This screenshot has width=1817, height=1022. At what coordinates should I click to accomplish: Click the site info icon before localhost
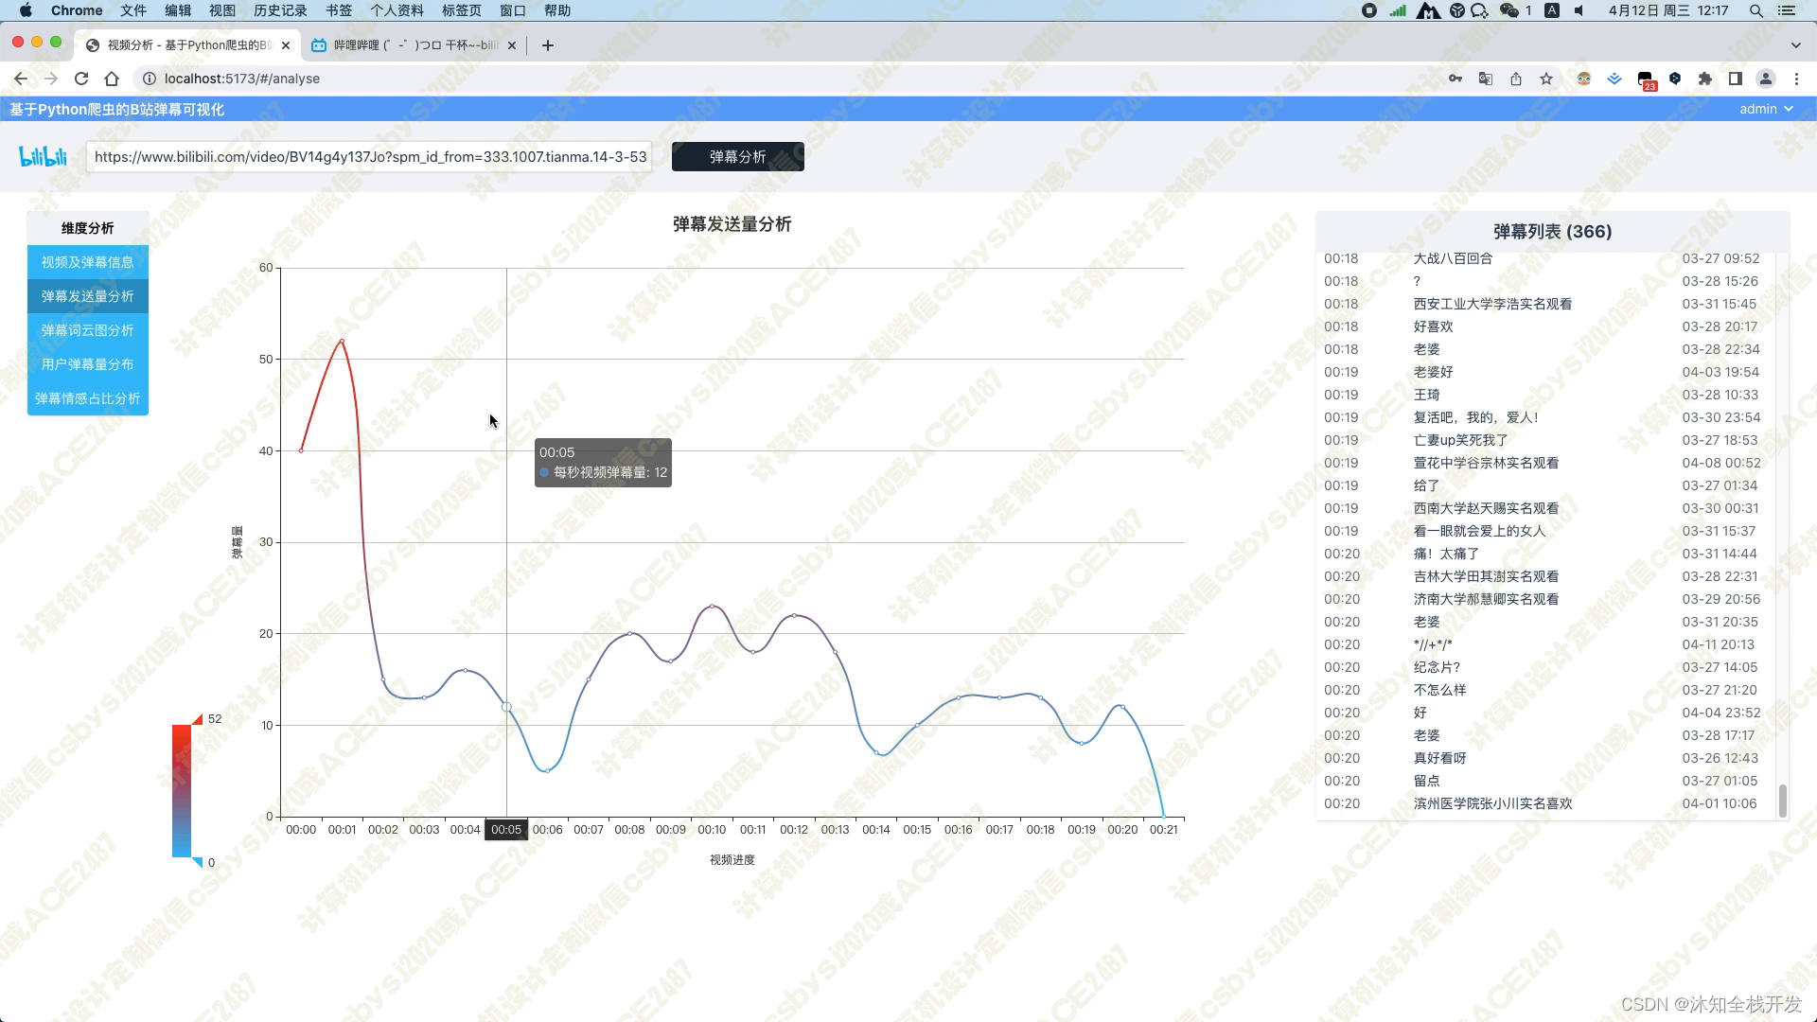[x=150, y=79]
